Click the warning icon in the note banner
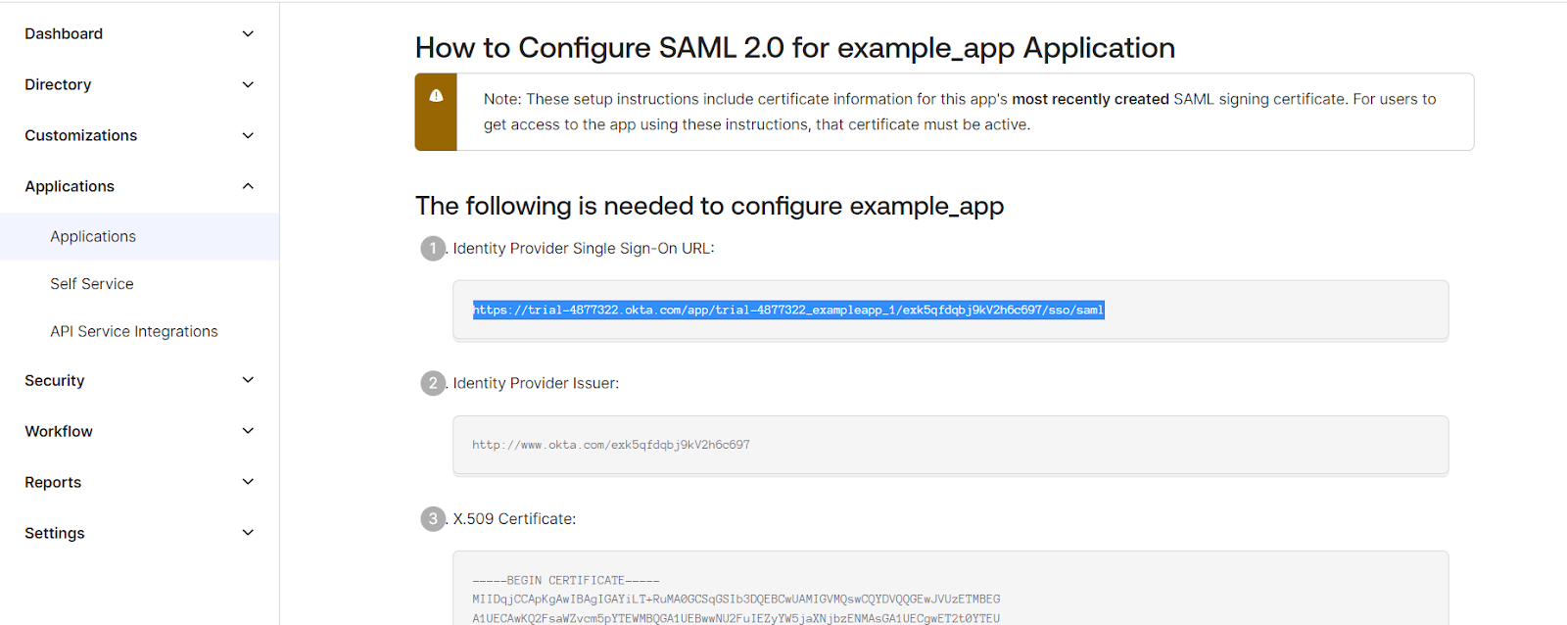Screen dimensions: 1567x625 (436, 96)
